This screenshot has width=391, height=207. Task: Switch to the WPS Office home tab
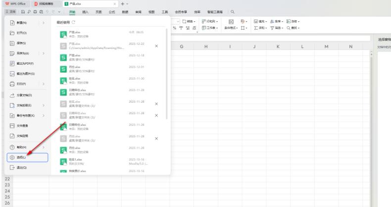pos(15,4)
